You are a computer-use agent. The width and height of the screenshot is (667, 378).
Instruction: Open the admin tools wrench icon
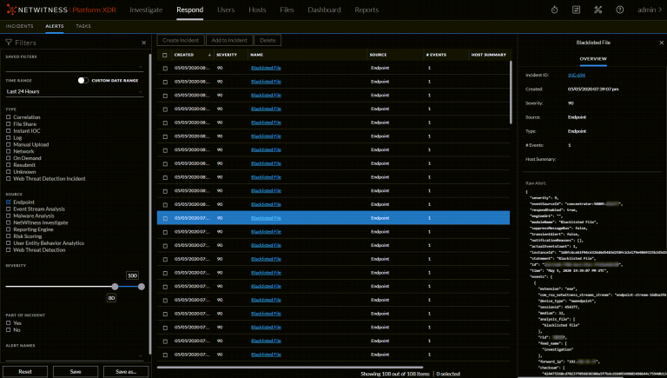598,10
